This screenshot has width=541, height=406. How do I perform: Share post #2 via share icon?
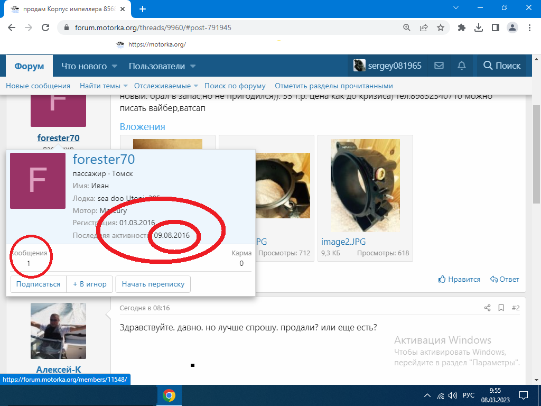[x=487, y=308]
